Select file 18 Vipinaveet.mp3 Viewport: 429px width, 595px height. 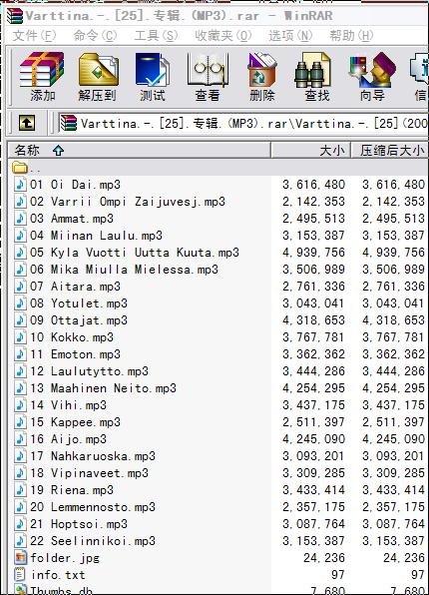pos(89,473)
